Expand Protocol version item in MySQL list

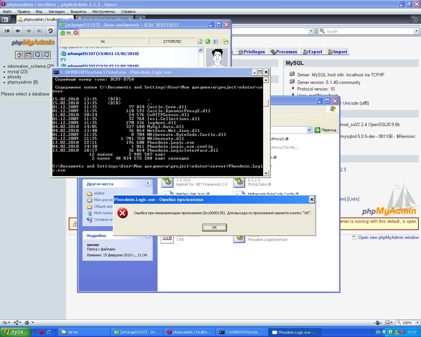tap(293, 89)
